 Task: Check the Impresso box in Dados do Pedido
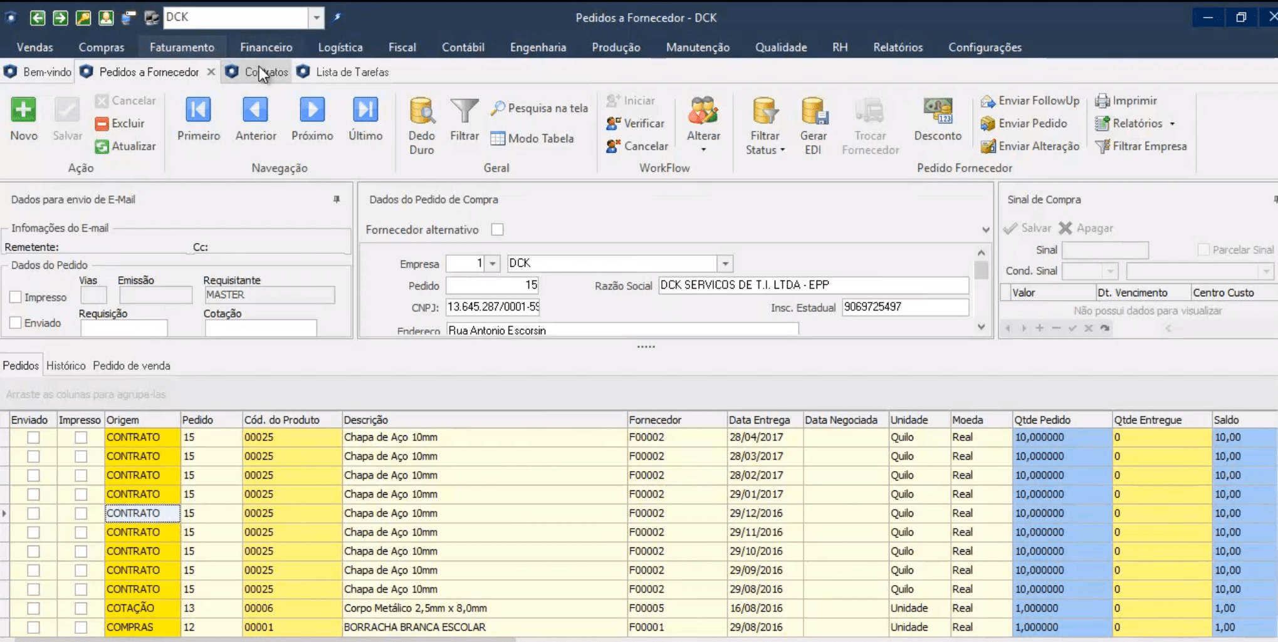(x=16, y=298)
